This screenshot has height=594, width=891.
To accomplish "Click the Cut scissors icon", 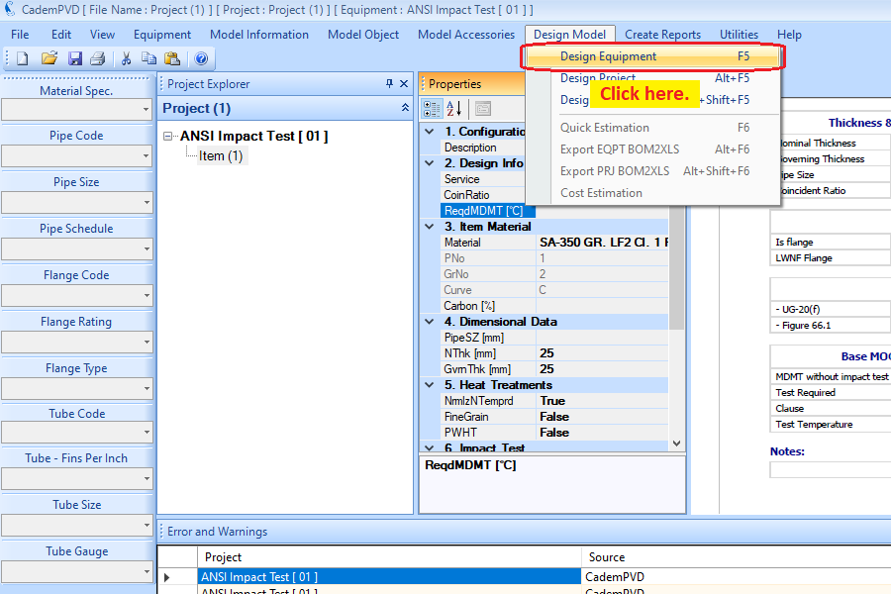I will [127, 59].
